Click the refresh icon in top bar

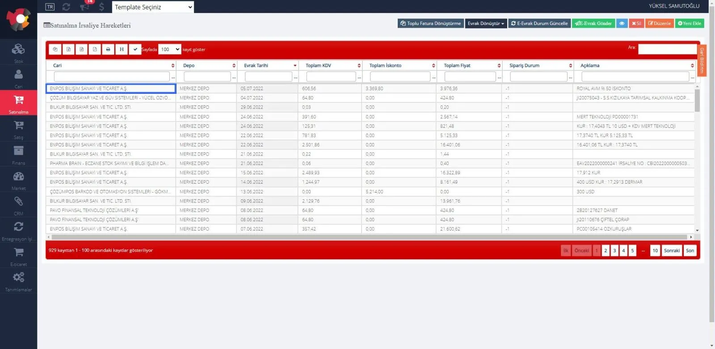point(66,7)
